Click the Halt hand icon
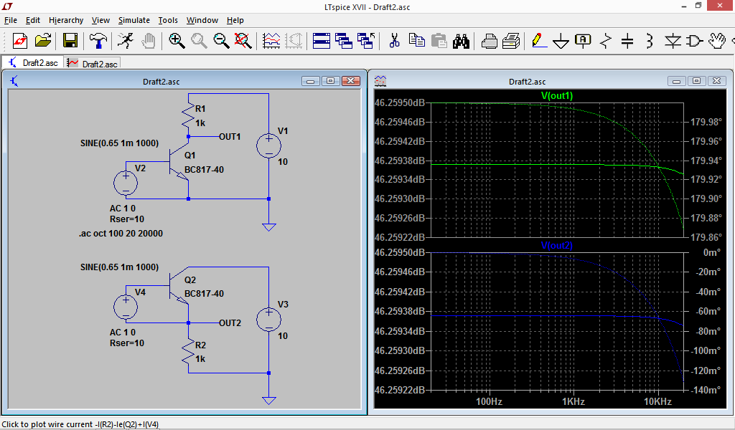Screen dimensions: 735x430 (149, 41)
